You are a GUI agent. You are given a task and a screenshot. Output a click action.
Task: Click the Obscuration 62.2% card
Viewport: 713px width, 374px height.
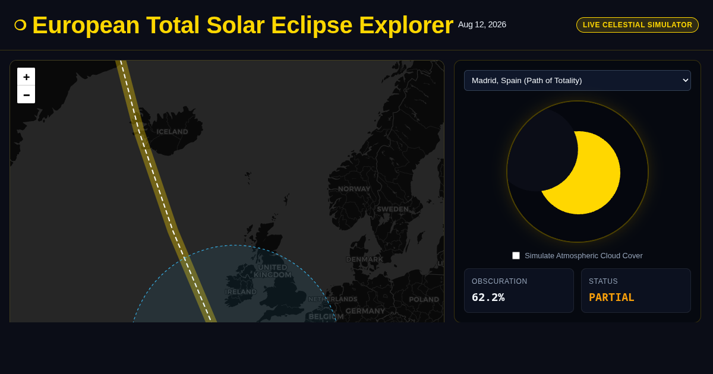tap(519, 290)
